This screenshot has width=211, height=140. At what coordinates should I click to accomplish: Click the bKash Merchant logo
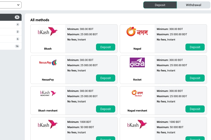[x=48, y=93]
